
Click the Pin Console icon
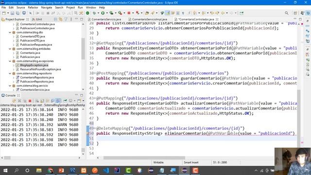[65, 101]
